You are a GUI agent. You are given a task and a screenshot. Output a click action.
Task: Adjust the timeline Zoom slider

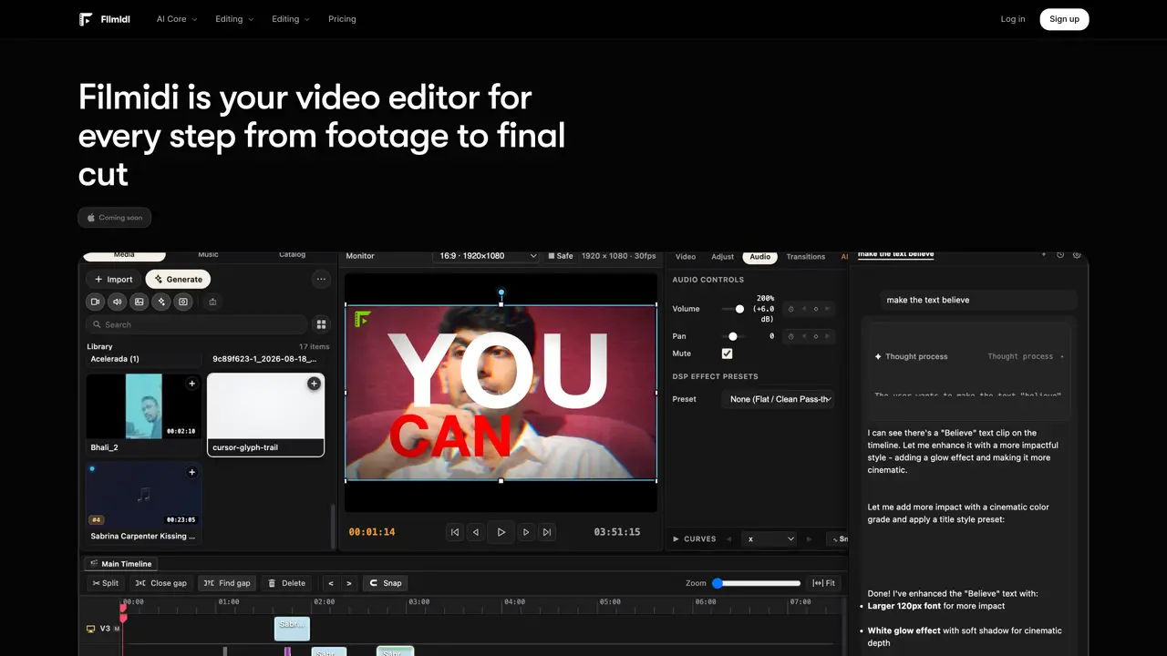(x=757, y=583)
